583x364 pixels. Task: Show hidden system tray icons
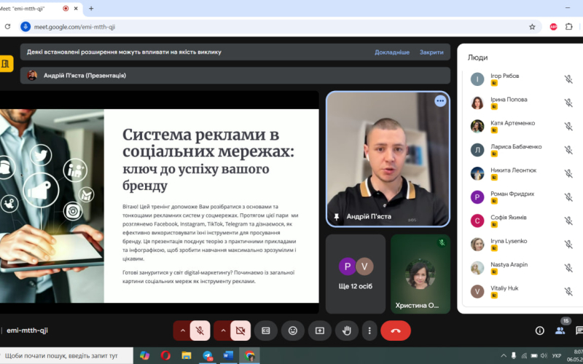click(504, 356)
